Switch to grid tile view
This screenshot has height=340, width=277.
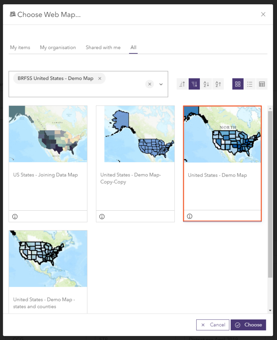click(x=238, y=84)
